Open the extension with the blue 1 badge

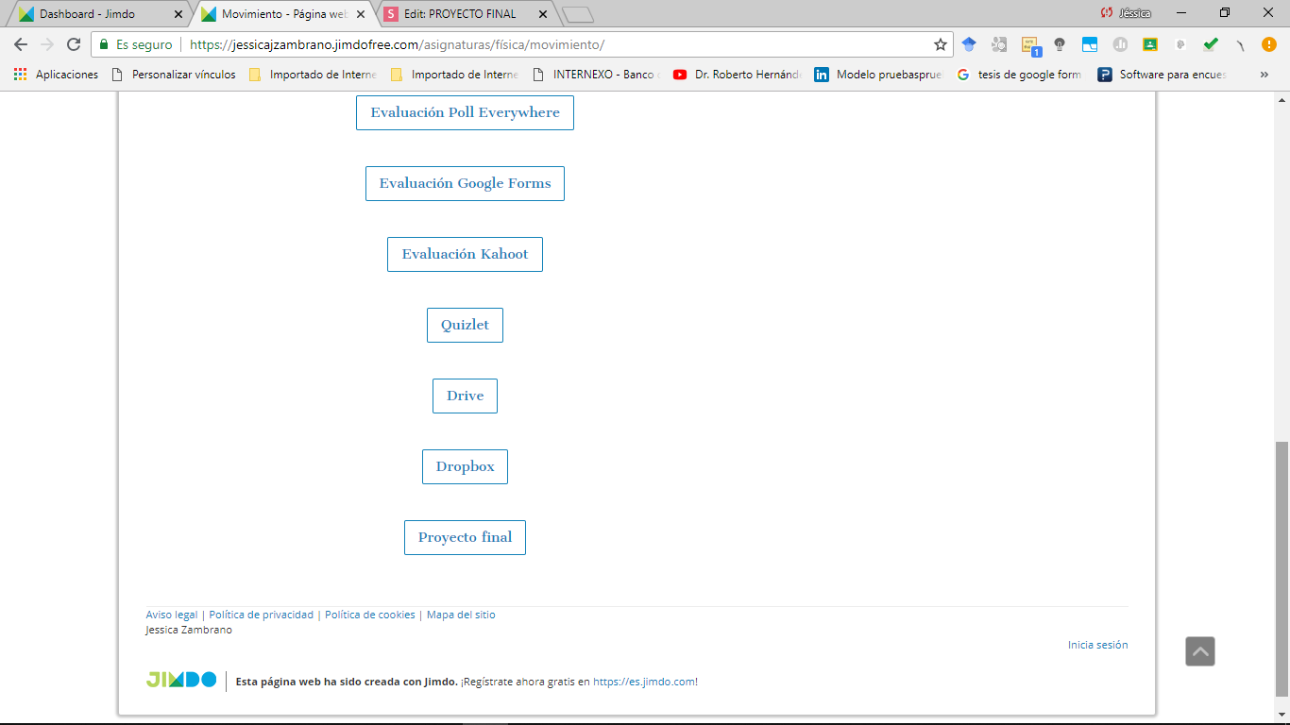(1030, 45)
